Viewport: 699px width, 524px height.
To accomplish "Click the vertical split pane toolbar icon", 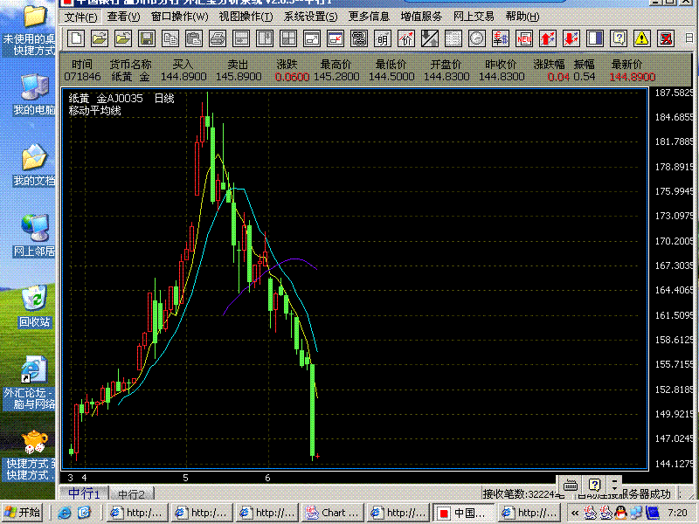I will point(265,38).
